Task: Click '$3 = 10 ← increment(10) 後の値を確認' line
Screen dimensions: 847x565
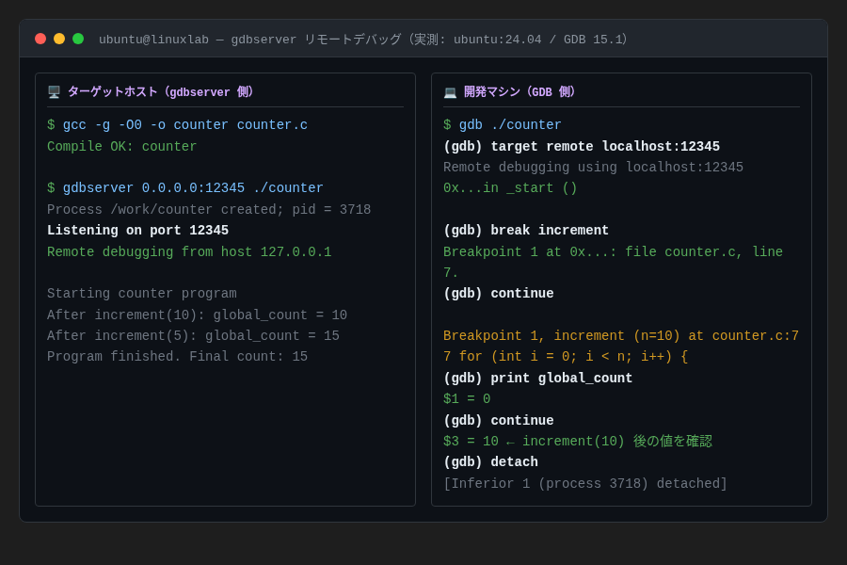Action: [578, 442]
